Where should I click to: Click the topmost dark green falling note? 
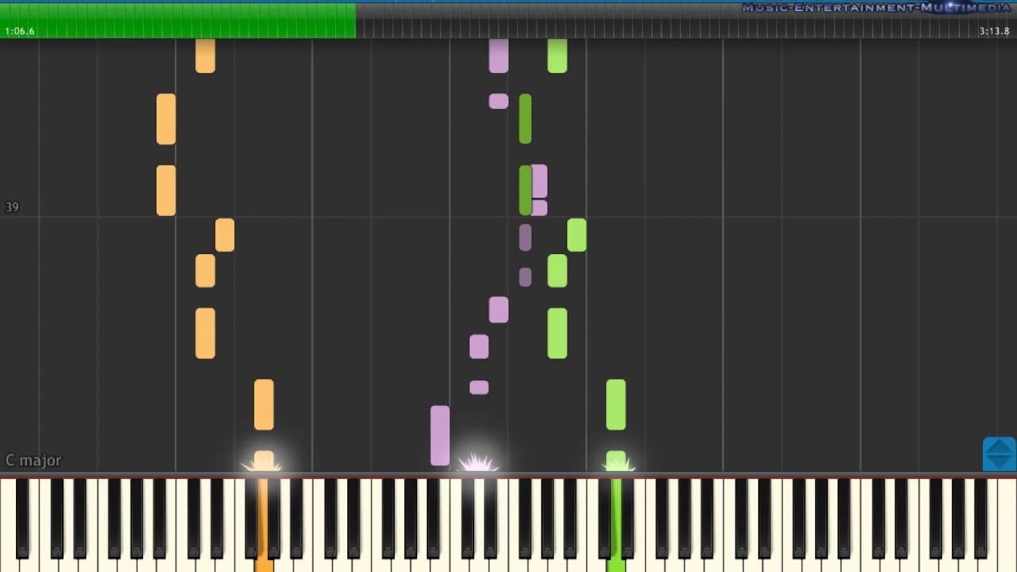pos(525,119)
